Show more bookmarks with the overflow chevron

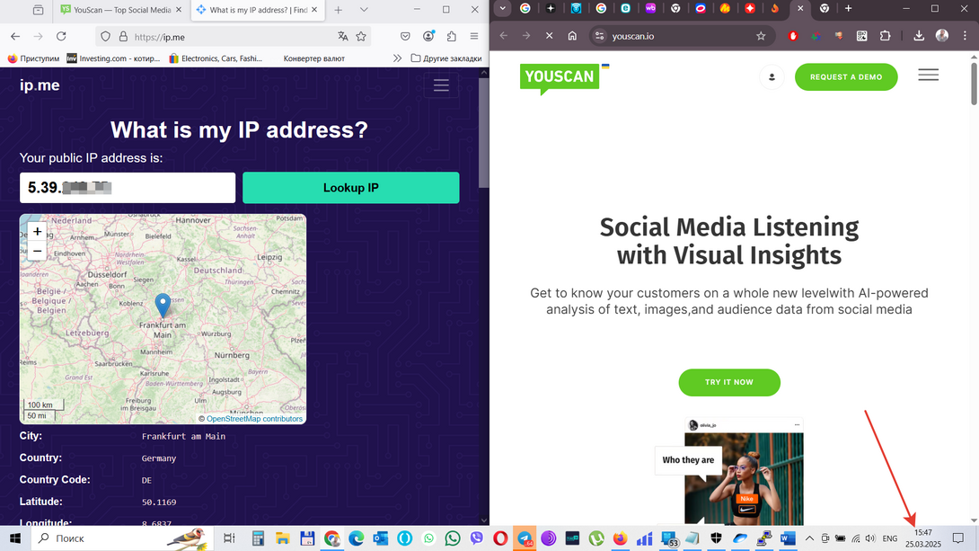[397, 58]
